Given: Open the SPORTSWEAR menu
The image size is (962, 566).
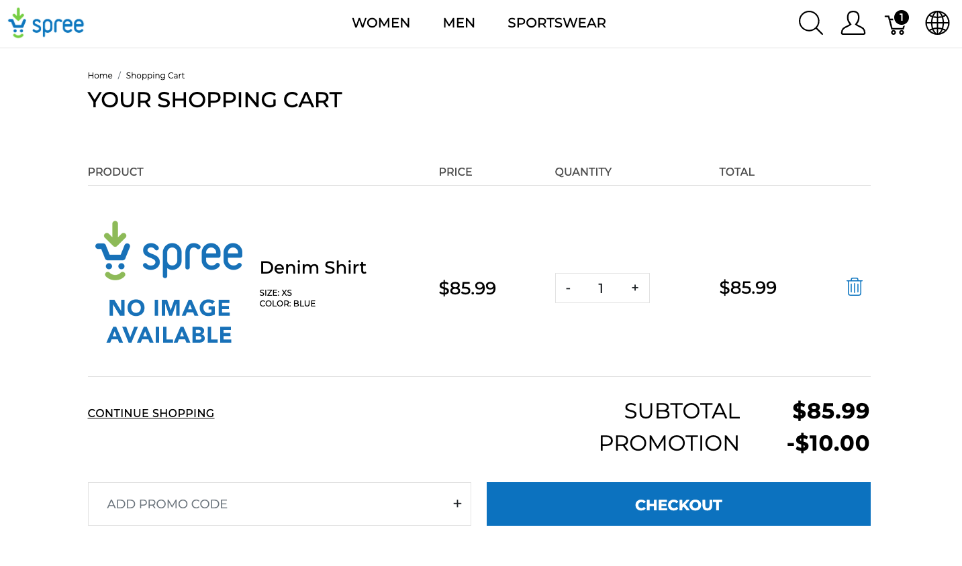Looking at the screenshot, I should [x=557, y=23].
